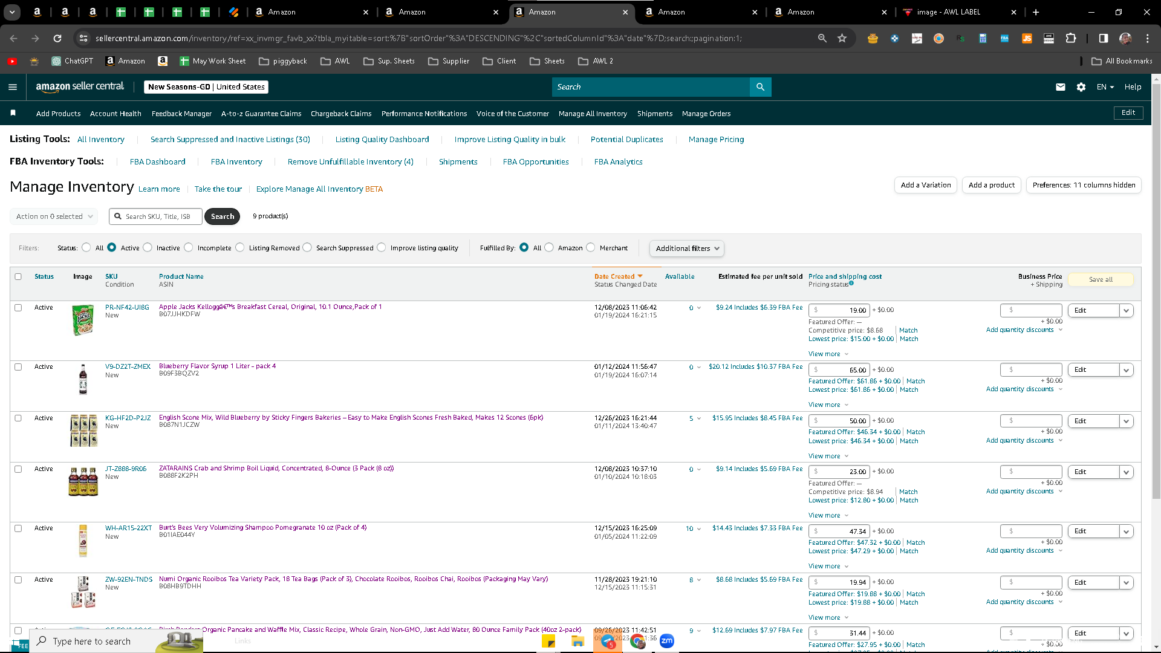Toggle the Chrome side panel icon
This screenshot has height=653, width=1161.
1104,38
